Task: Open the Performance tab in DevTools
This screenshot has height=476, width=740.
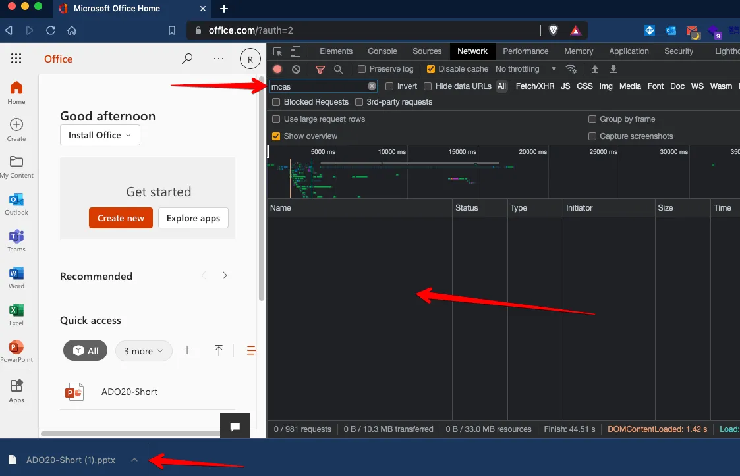Action: (x=525, y=51)
